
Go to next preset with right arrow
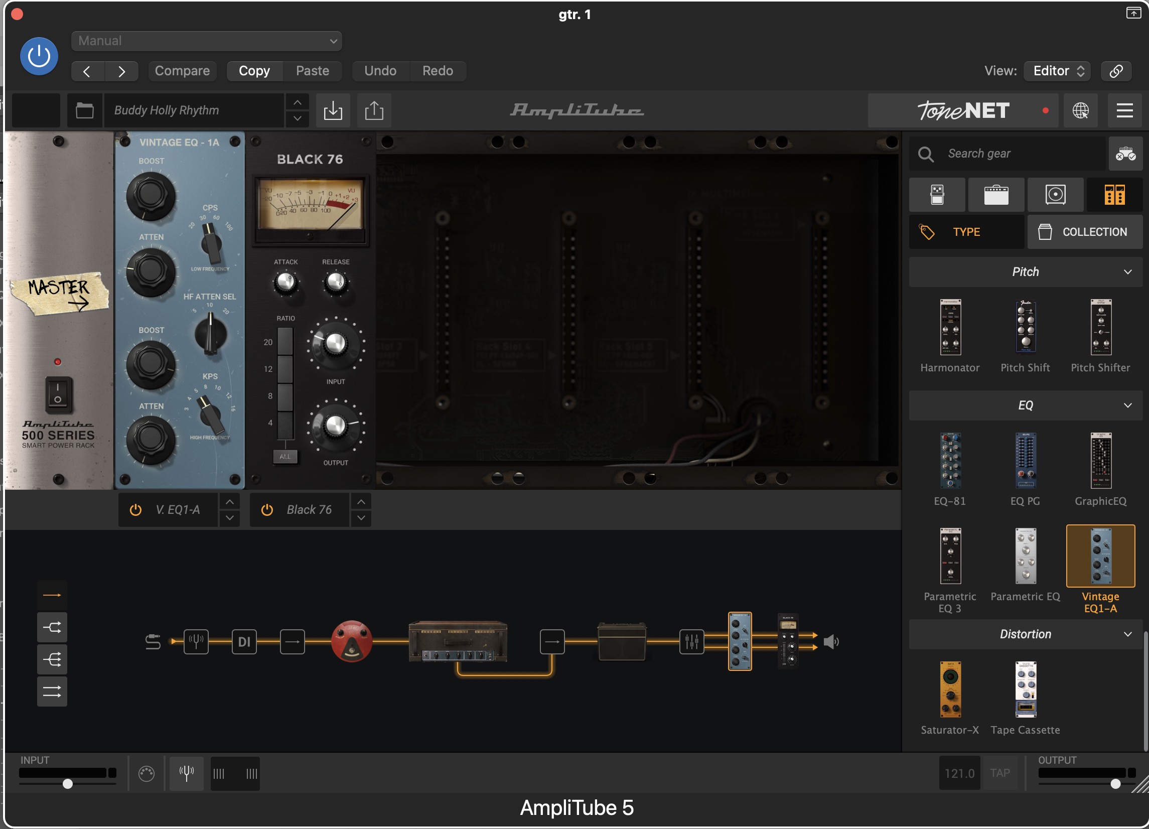(121, 71)
